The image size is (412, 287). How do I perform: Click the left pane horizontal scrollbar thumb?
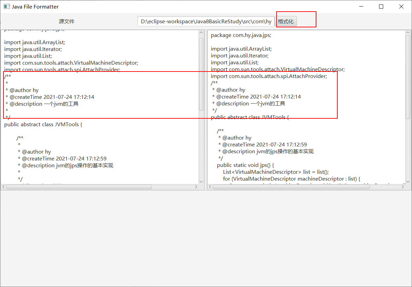click(x=79, y=187)
